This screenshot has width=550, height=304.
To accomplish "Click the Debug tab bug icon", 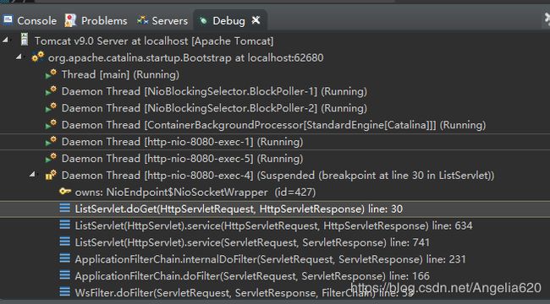I will (203, 21).
